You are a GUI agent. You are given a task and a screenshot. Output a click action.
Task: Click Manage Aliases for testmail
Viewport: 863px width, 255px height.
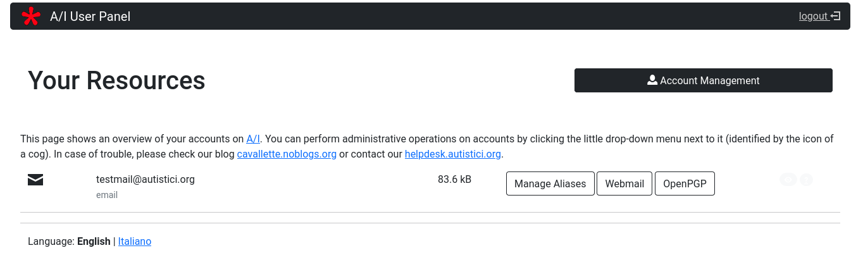(x=550, y=183)
